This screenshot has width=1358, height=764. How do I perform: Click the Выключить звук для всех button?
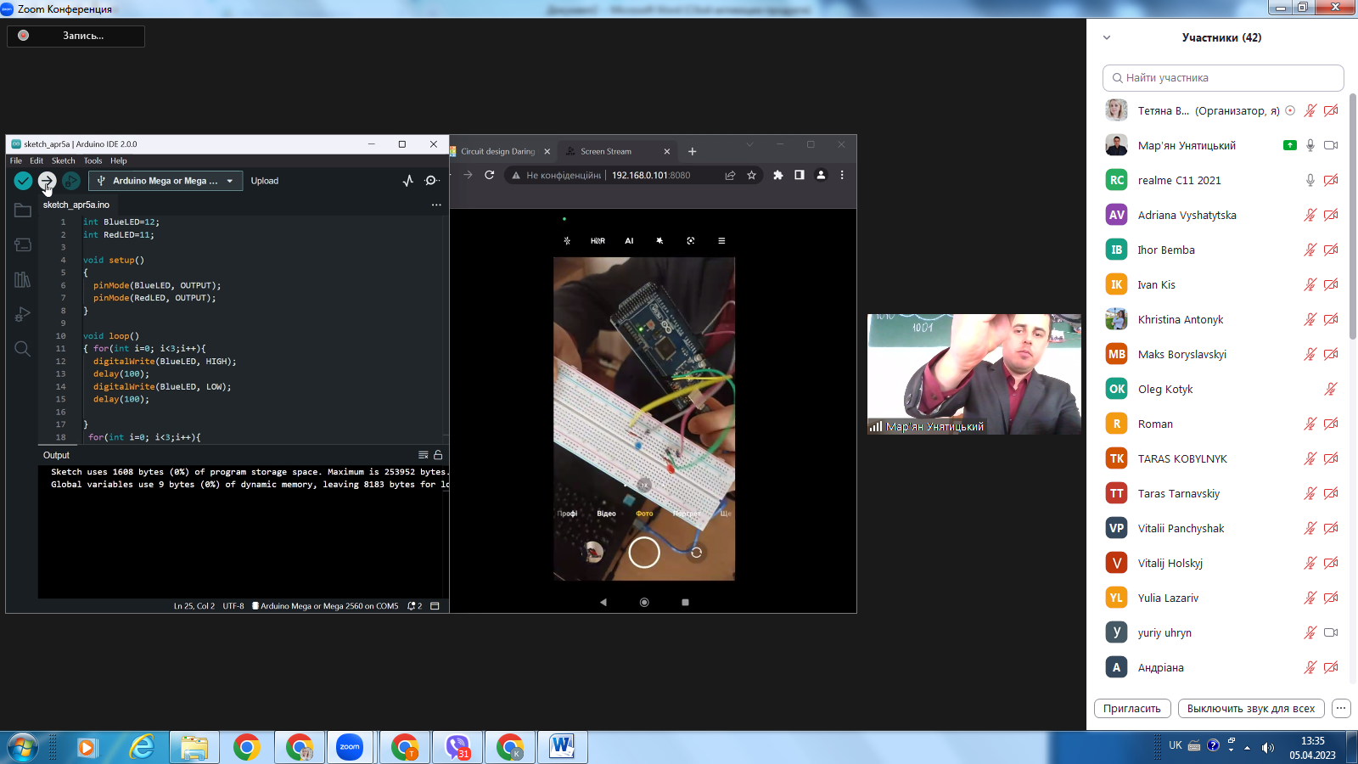pyautogui.click(x=1250, y=709)
